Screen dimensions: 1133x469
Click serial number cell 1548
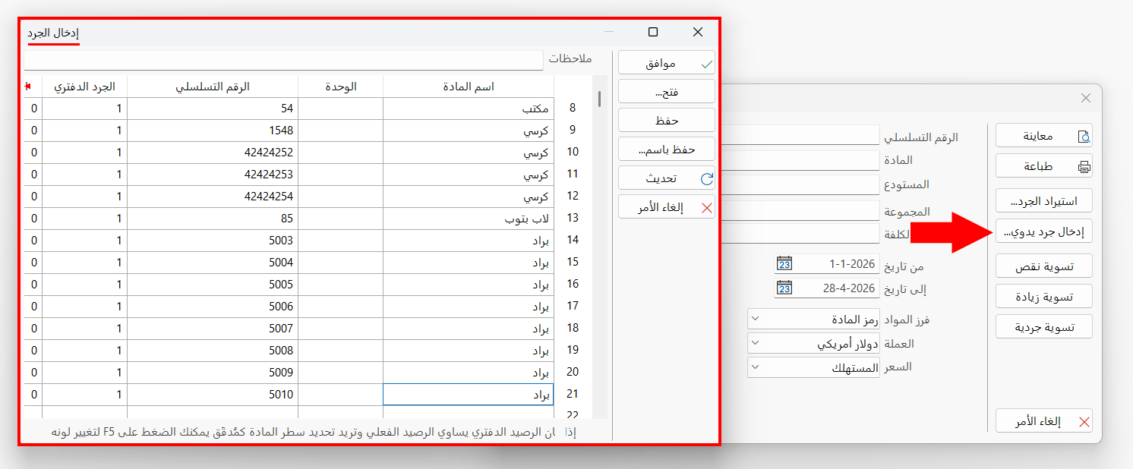[213, 131]
